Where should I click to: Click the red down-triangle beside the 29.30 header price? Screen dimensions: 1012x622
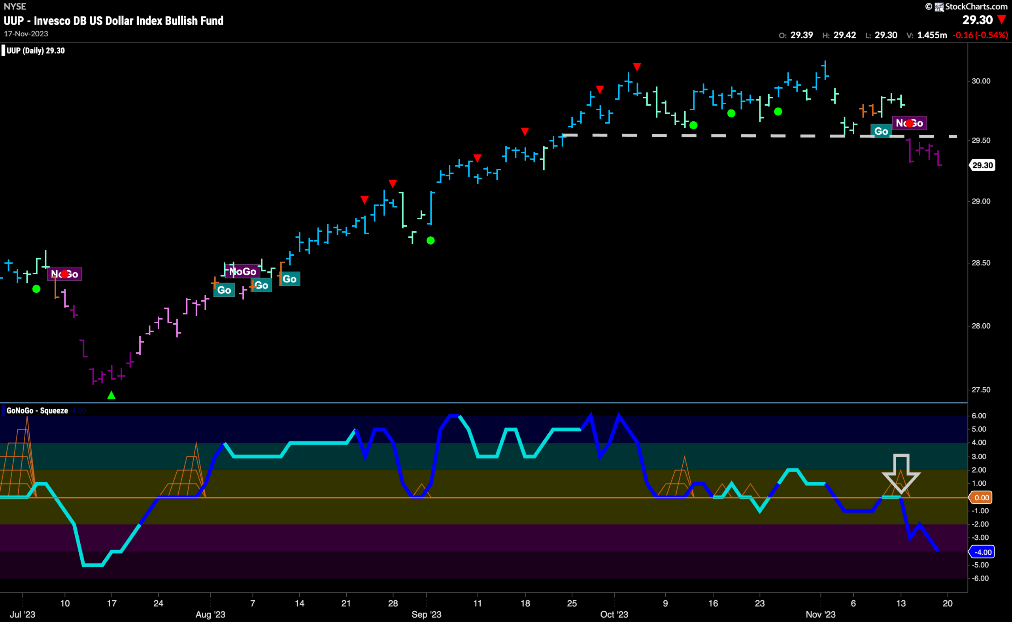(1002, 19)
